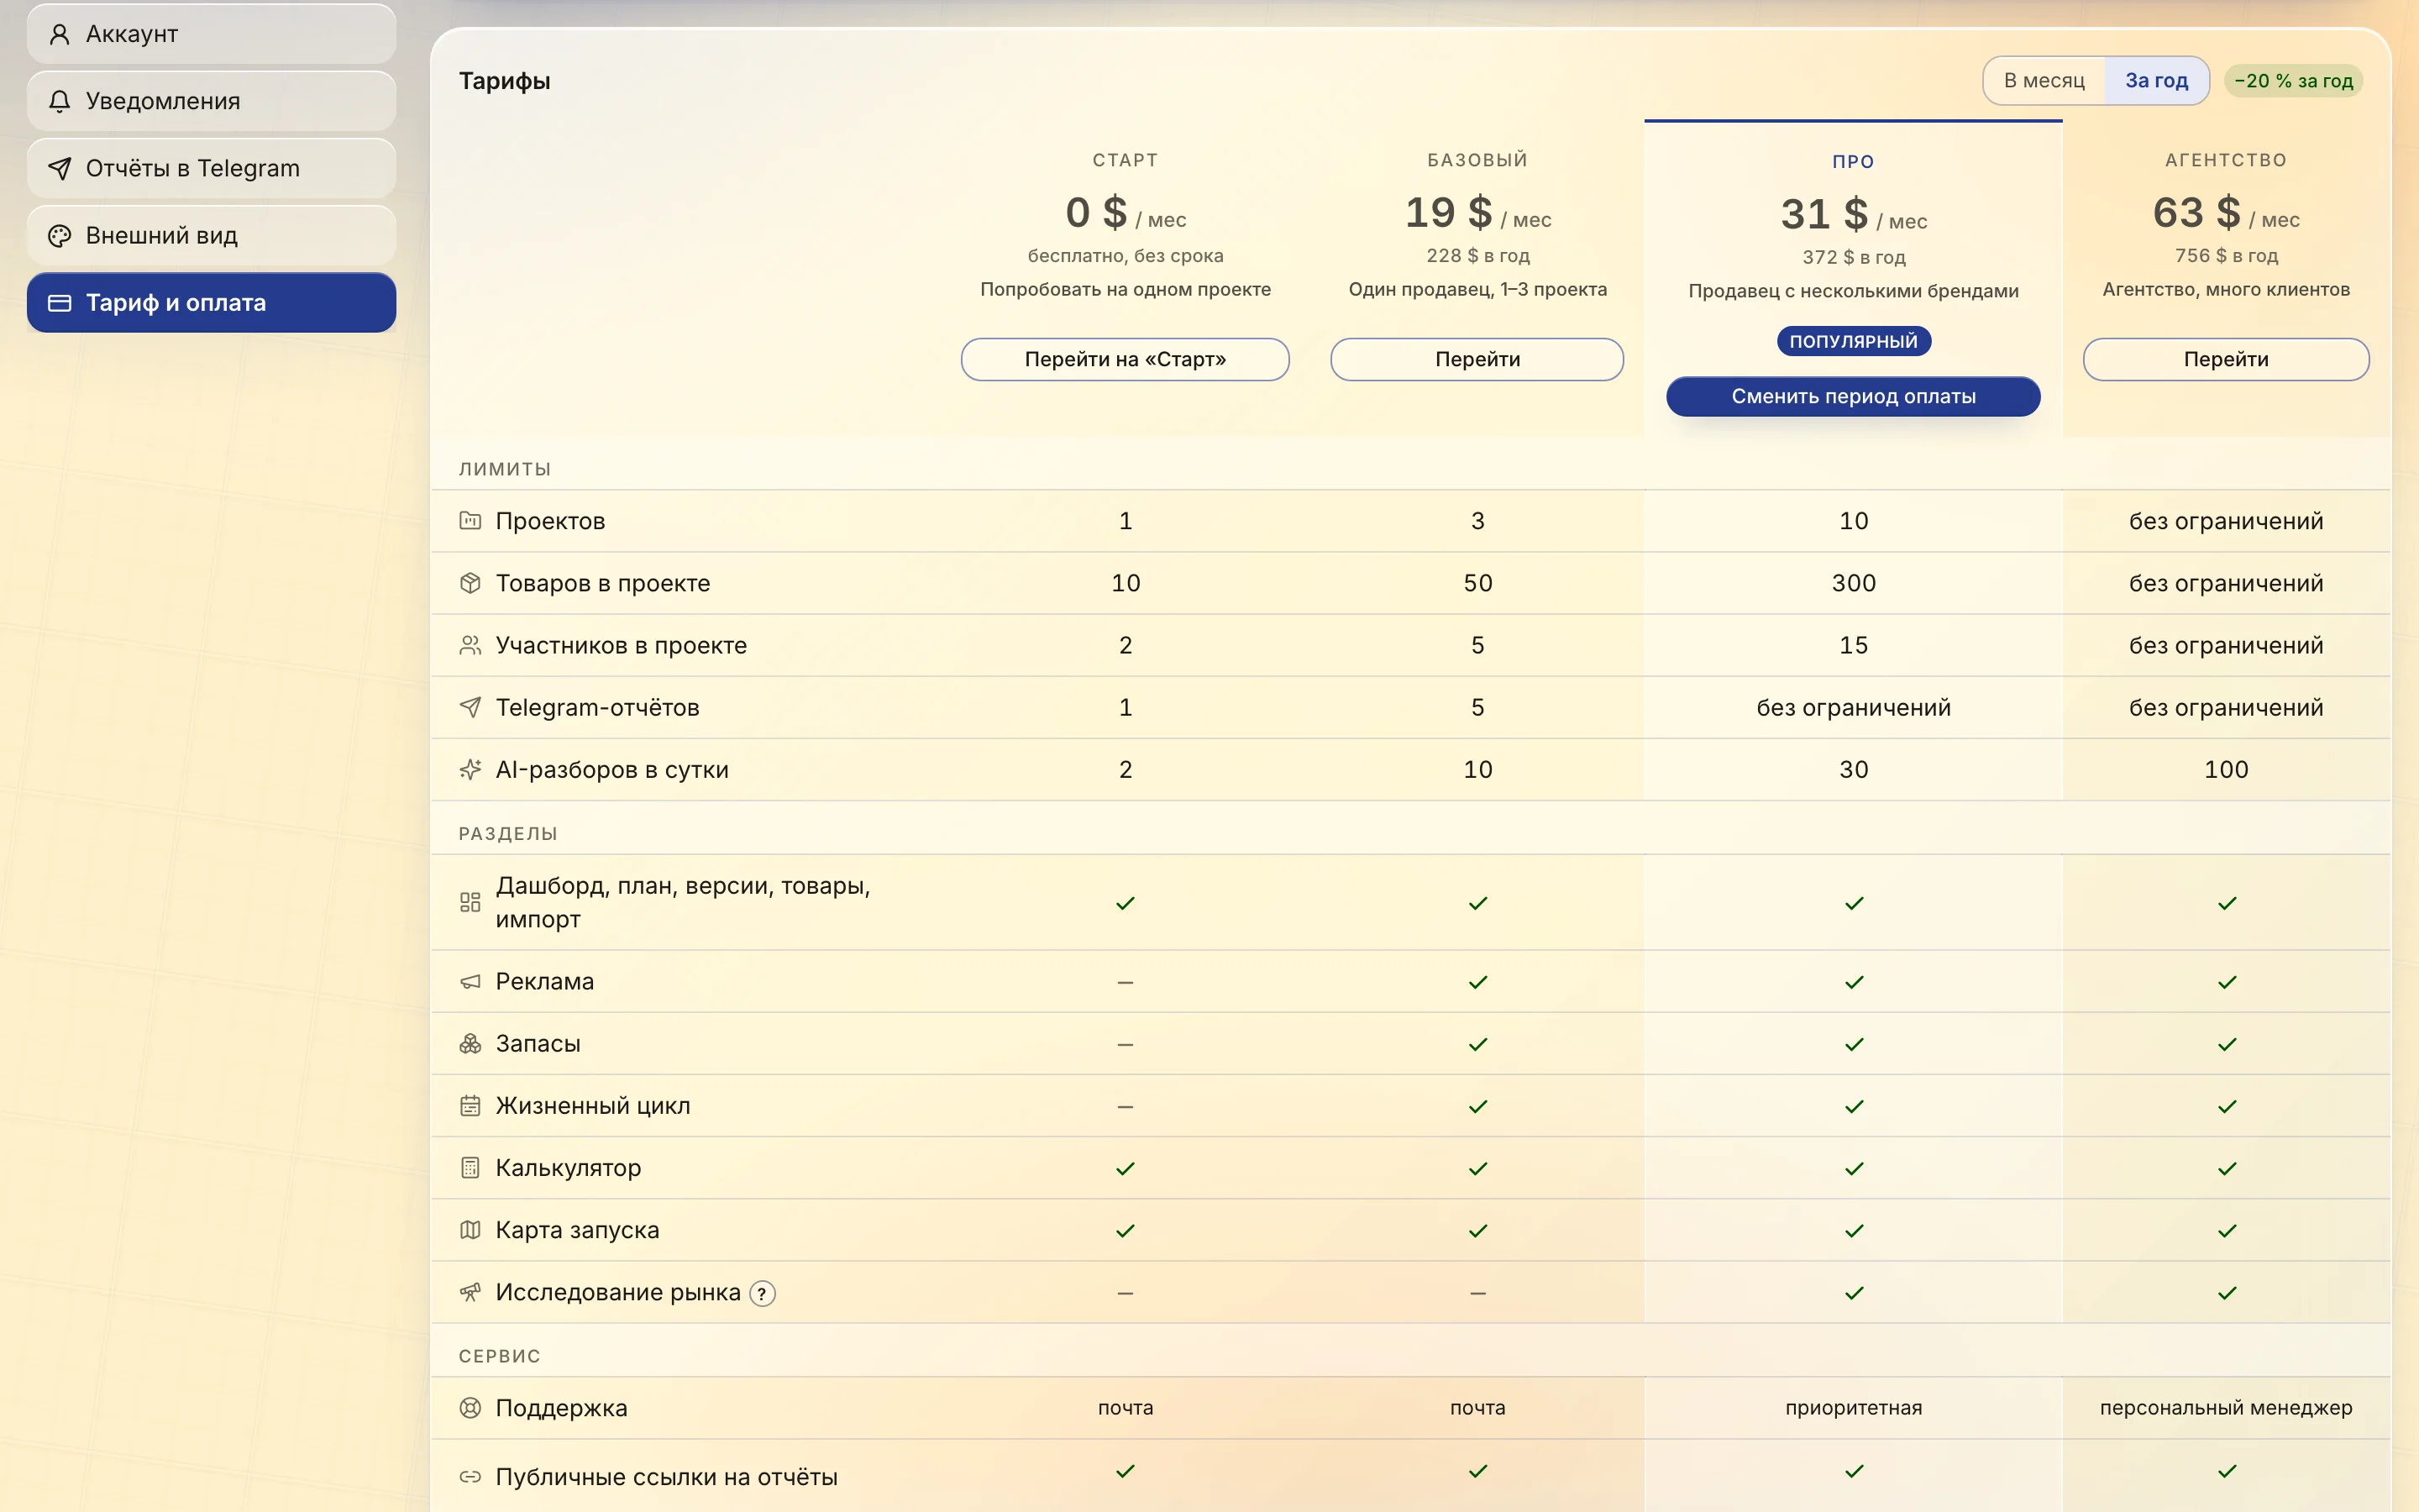Click the bell icon beside Уведомления
Image resolution: width=2419 pixels, height=1512 pixels.
tap(60, 101)
